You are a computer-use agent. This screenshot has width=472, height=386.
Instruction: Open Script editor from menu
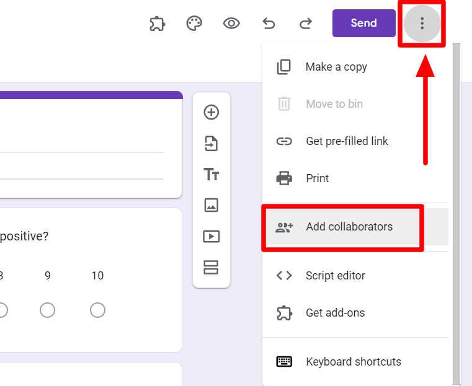pos(355,275)
